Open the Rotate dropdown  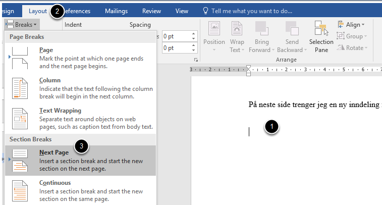pos(352,48)
